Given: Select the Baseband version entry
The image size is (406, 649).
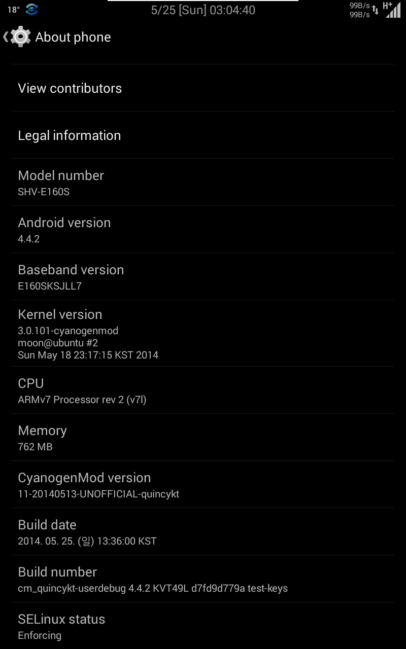Looking at the screenshot, I should click(x=203, y=277).
